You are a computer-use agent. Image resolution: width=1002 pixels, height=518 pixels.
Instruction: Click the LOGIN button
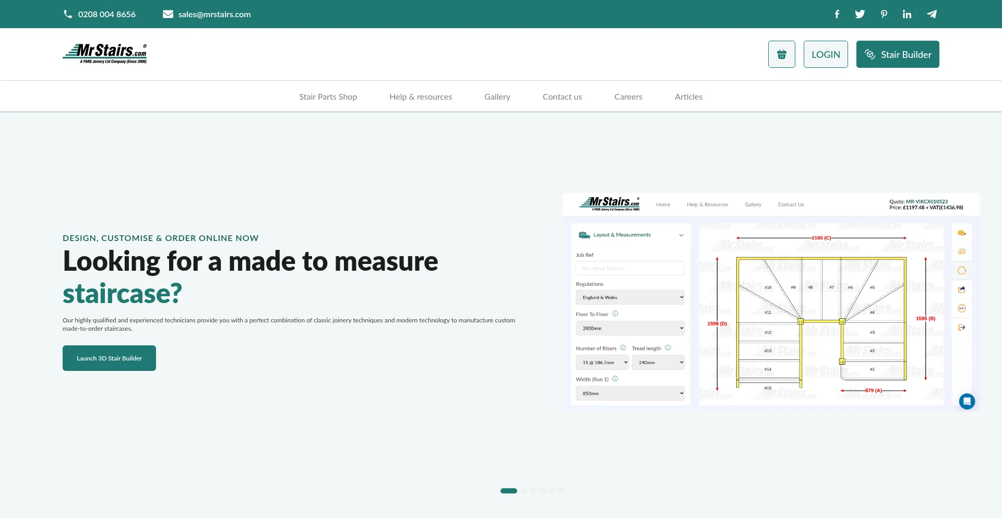tap(825, 54)
